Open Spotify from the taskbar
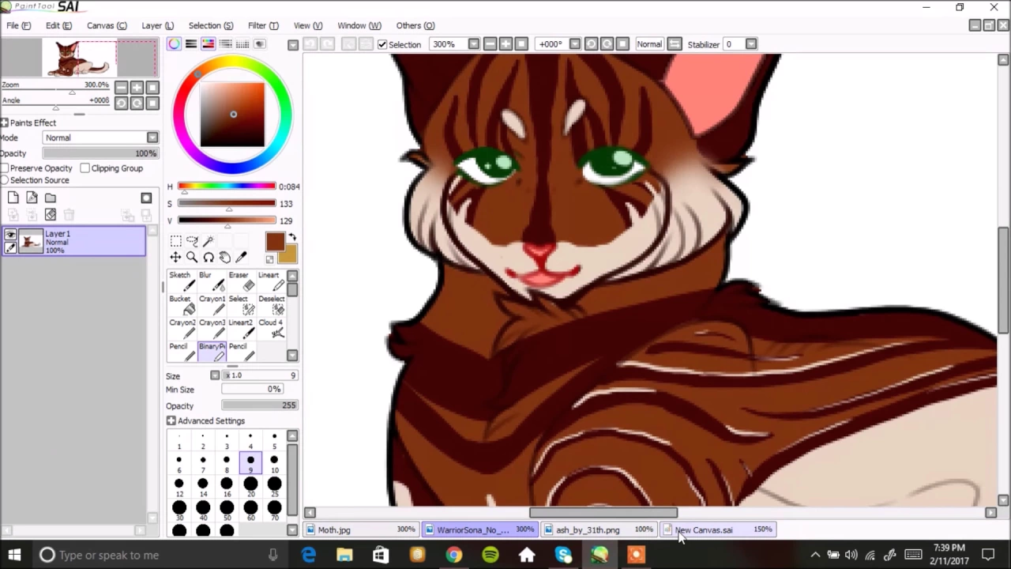Image resolution: width=1011 pixels, height=569 pixels. 490,555
